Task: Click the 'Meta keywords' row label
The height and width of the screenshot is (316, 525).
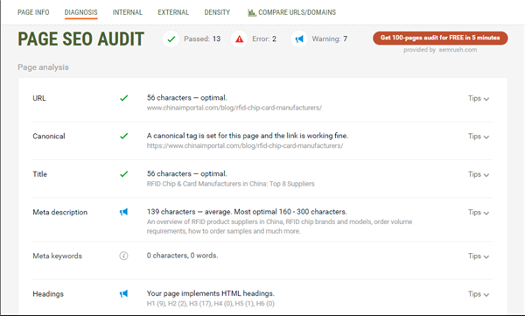Action: [x=57, y=256]
